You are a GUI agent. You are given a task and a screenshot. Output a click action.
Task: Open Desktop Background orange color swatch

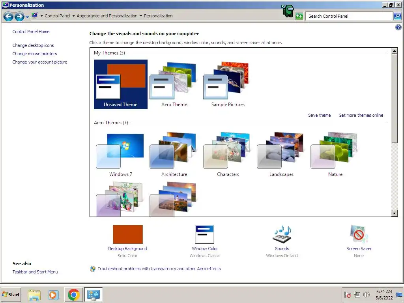click(x=127, y=234)
